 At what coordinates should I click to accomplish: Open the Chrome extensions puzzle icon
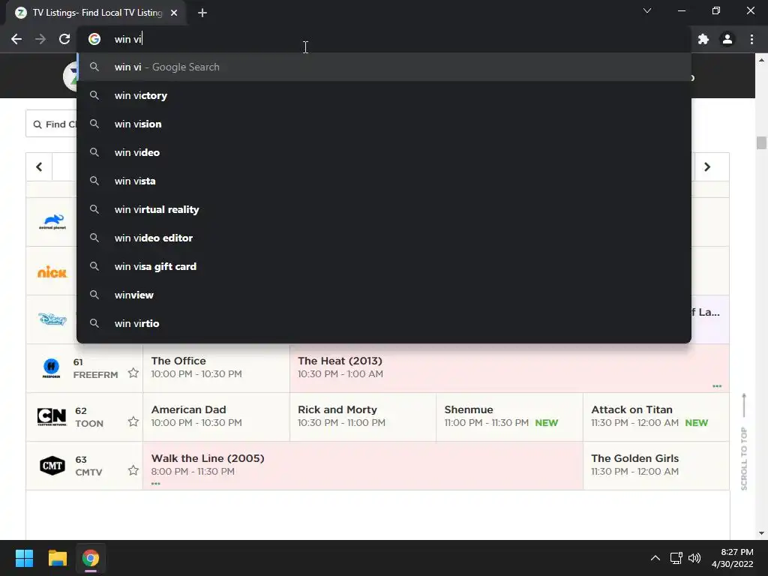[703, 39]
